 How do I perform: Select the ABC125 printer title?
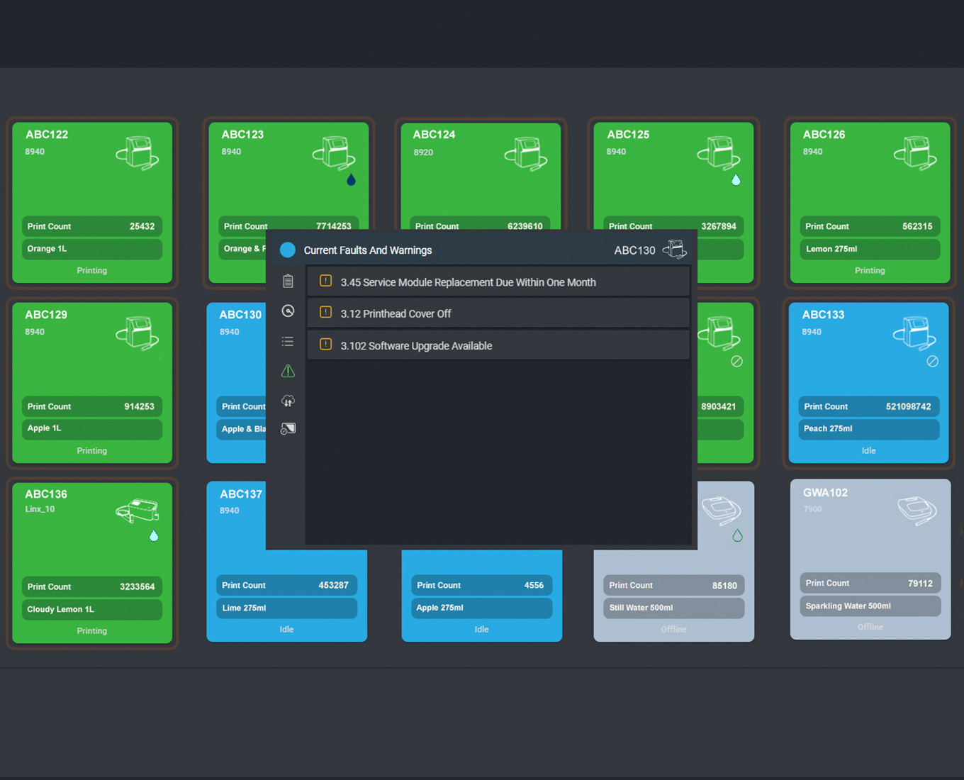(628, 135)
